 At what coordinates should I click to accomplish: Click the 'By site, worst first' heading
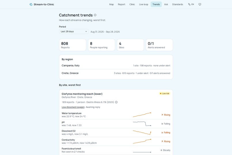pos(70,85)
